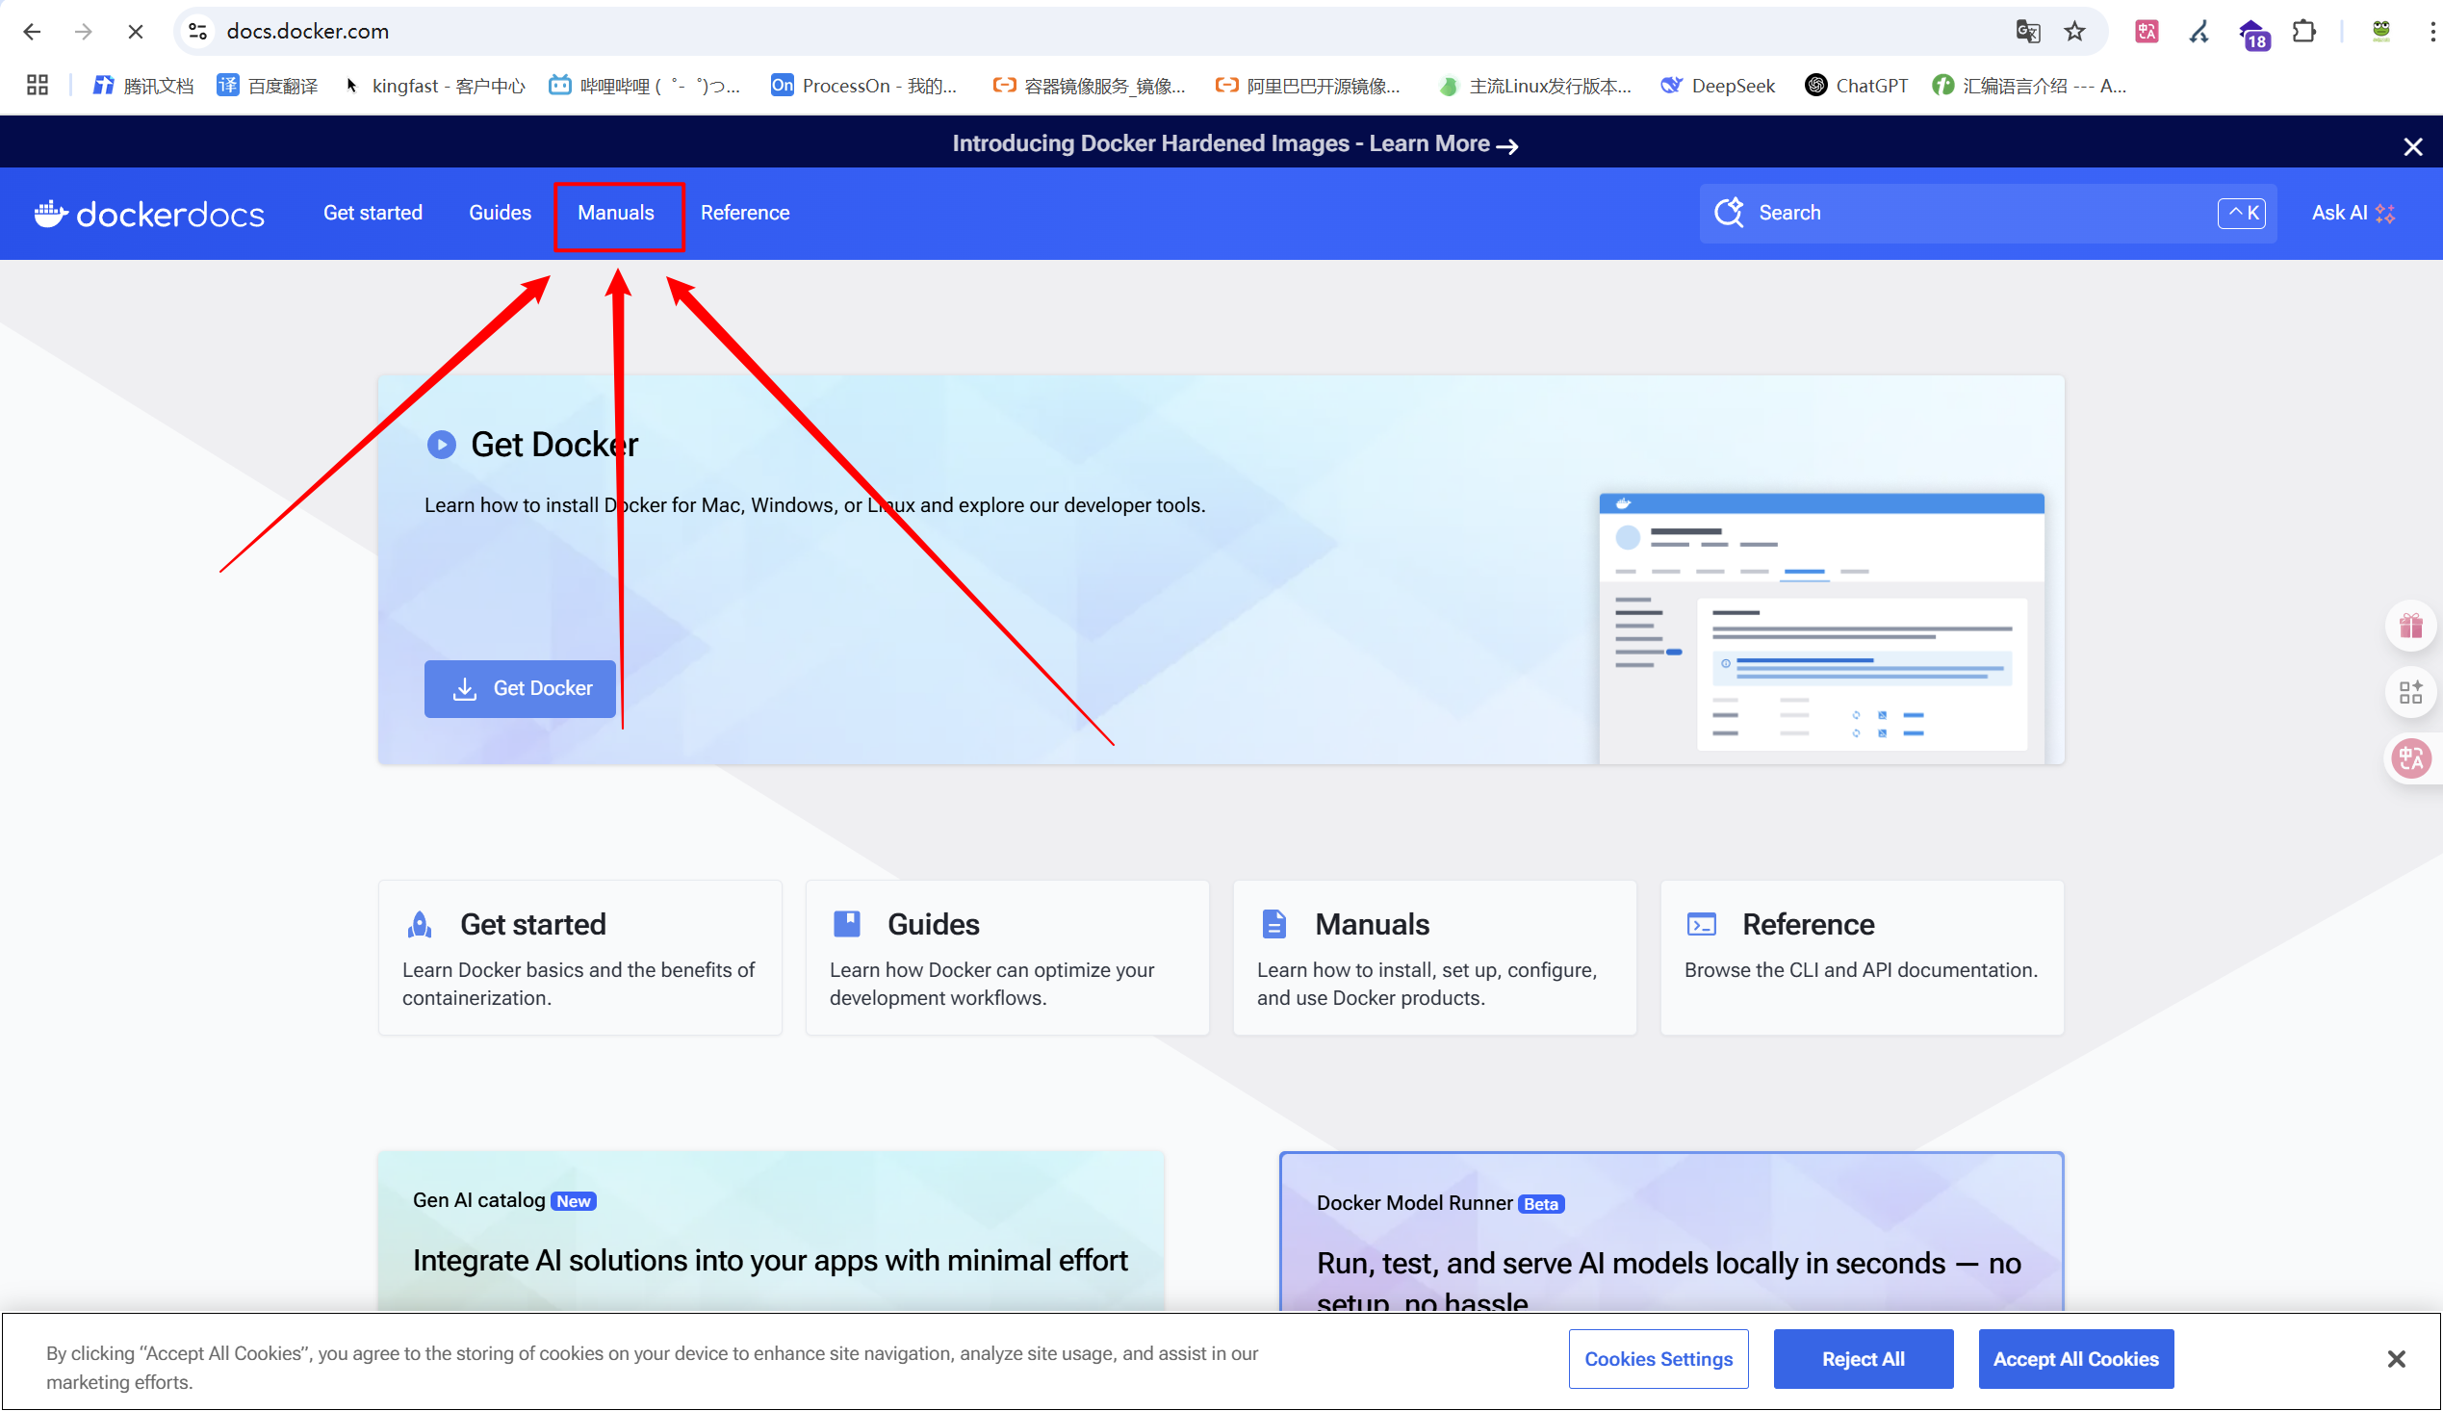Open the Manuals nav tab
Screen dimensions: 2443x1411
(x=616, y=213)
